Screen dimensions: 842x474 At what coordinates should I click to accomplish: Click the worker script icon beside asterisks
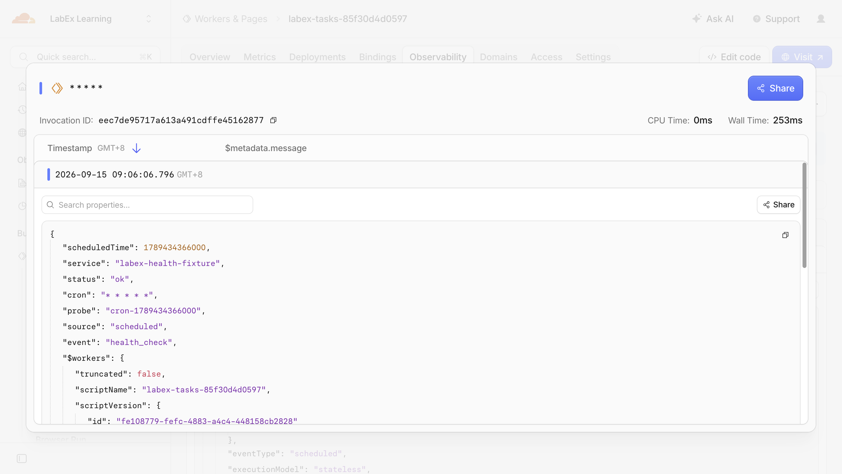click(x=57, y=88)
